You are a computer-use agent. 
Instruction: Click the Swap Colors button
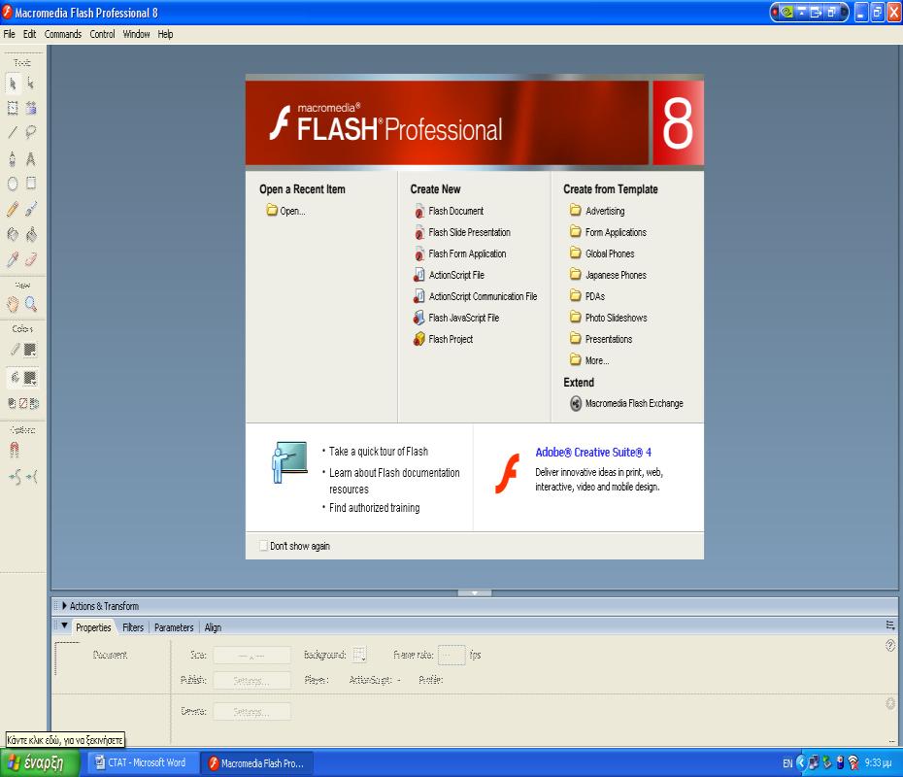(35, 403)
